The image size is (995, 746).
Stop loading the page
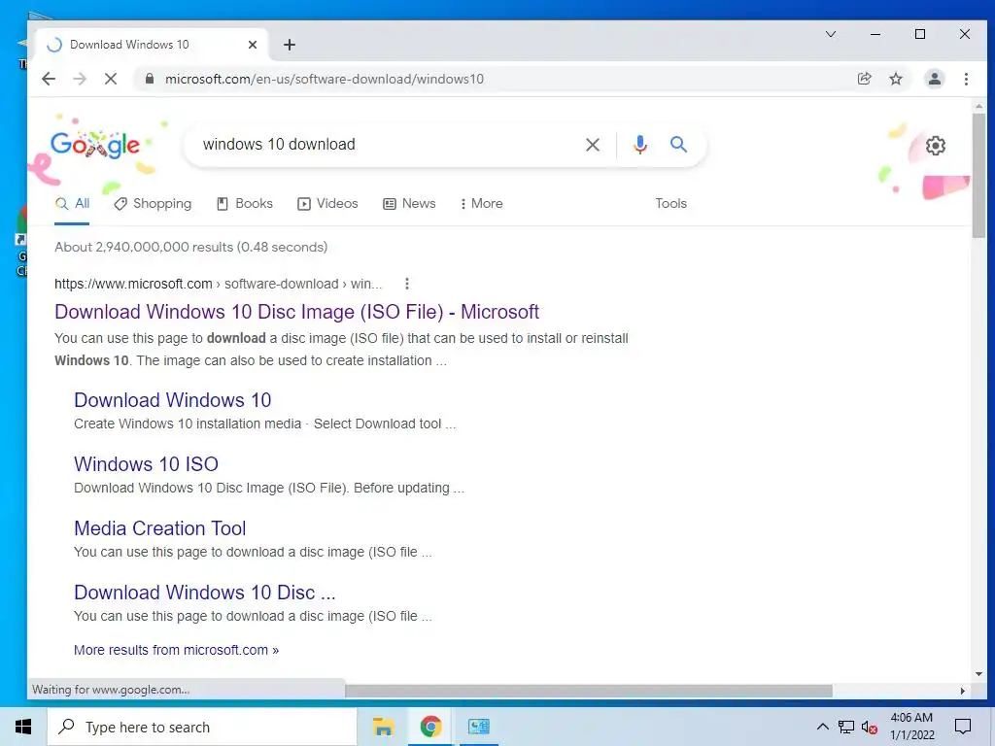111,79
